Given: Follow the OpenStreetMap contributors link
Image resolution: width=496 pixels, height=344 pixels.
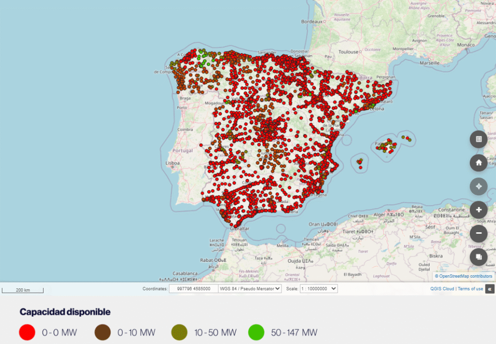Looking at the screenshot, I should [x=465, y=276].
